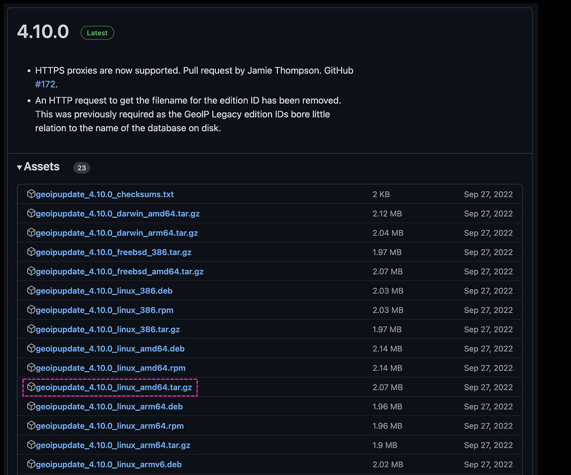Image resolution: width=571 pixels, height=475 pixels.
Task: Download geoipupdate_4.10.0_linux_386.deb
Action: tap(104, 291)
